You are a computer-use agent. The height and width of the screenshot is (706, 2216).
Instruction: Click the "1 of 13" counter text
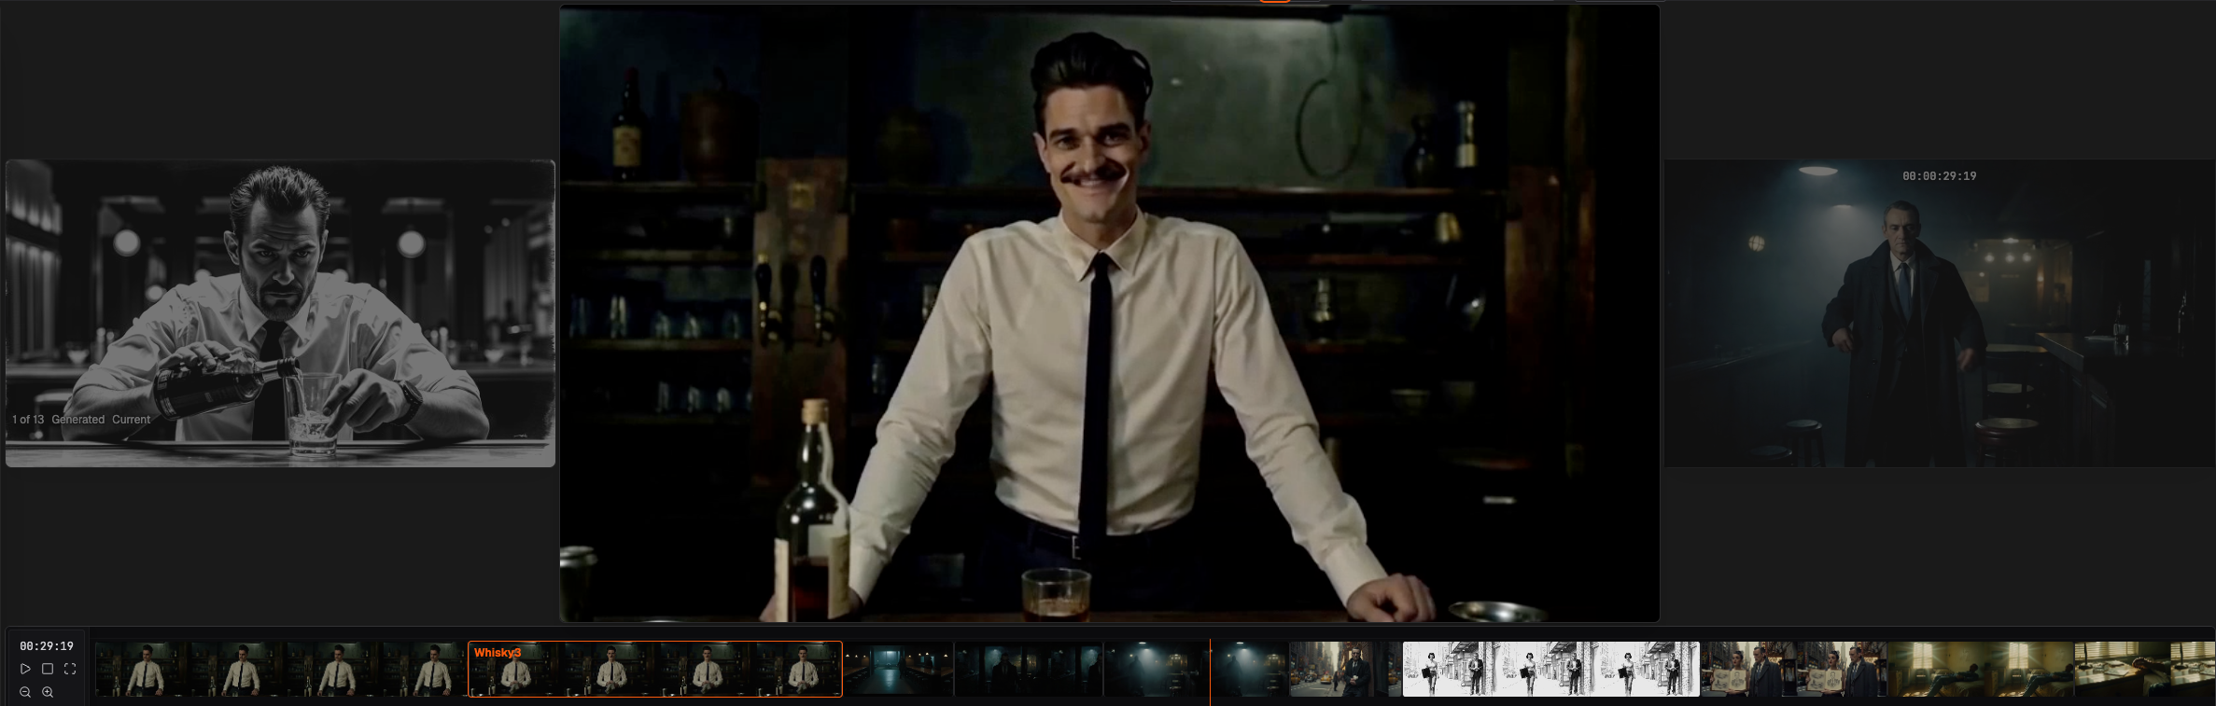(x=28, y=420)
